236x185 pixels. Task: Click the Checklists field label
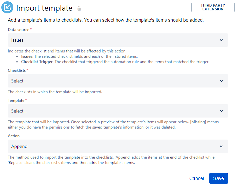click(x=17, y=70)
